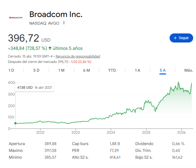Viewport: 196px width, 168px height.
Task: Show the YTD chart range
Action: click(112, 70)
